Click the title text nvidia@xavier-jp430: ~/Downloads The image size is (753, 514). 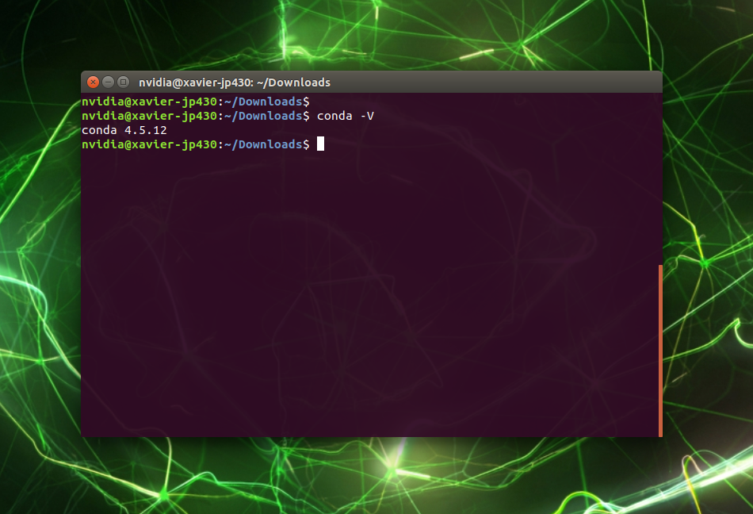click(235, 82)
